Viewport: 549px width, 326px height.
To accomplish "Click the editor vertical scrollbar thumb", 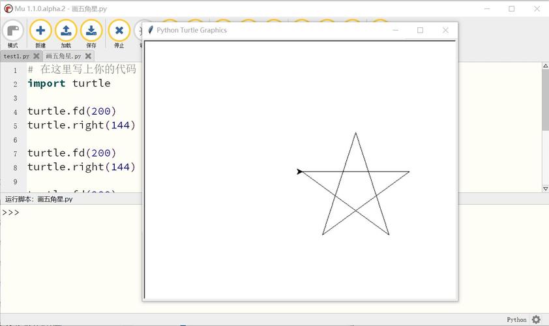I will 546,100.
